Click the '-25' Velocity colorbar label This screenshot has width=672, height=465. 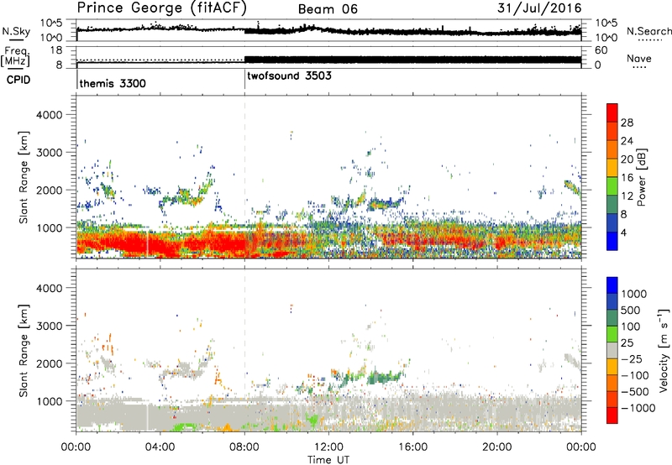630,358
